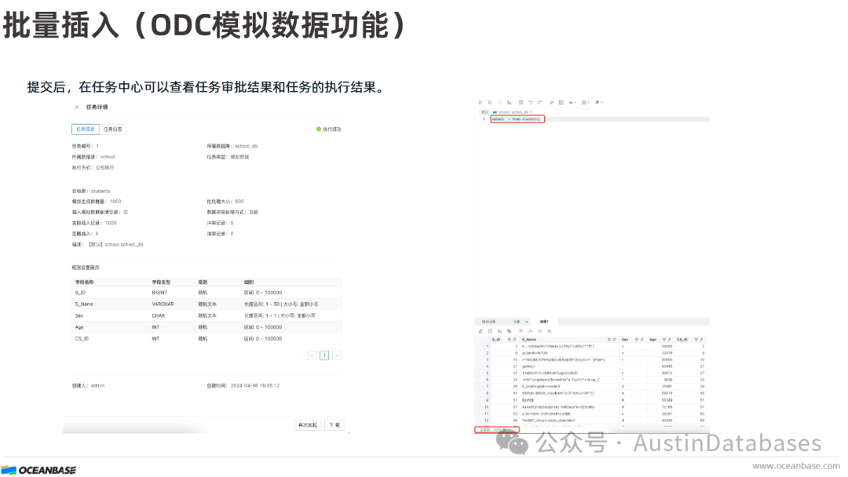Click the CS_ID row in rules table
The height and width of the screenshot is (477, 848).
pos(206,339)
